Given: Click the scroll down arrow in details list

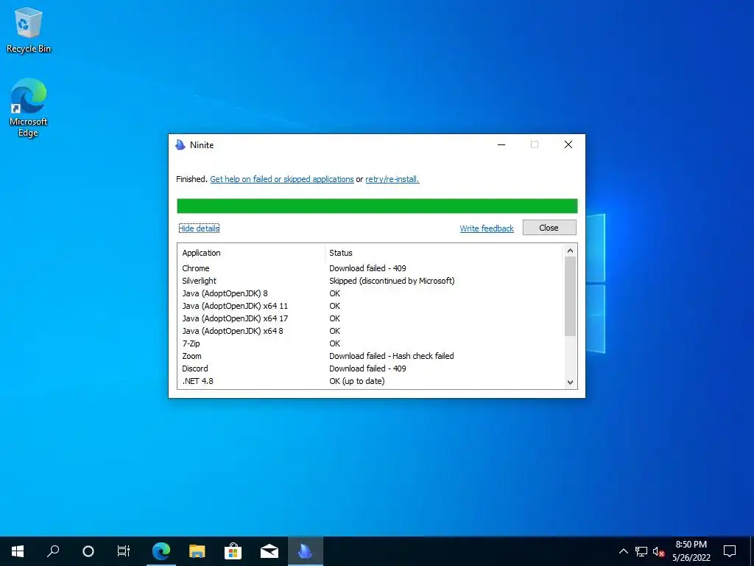Looking at the screenshot, I should [x=570, y=382].
